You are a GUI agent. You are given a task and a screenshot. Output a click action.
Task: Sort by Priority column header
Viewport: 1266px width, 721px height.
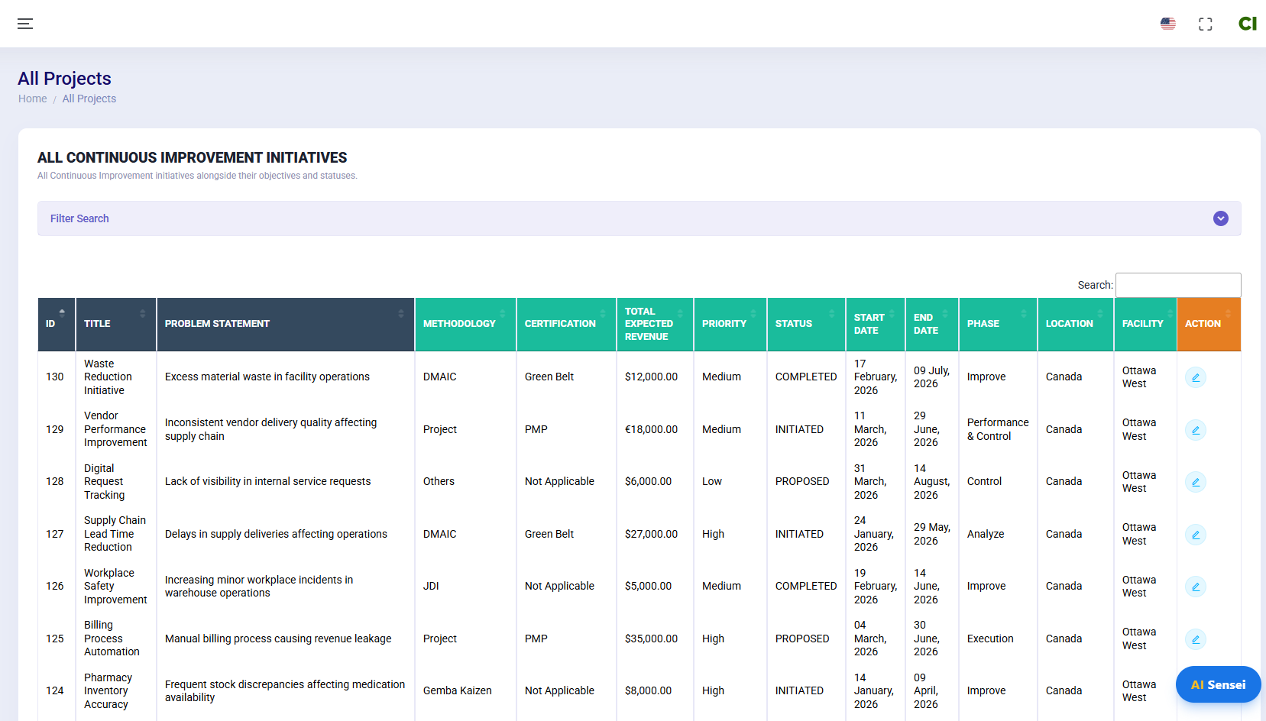point(729,324)
